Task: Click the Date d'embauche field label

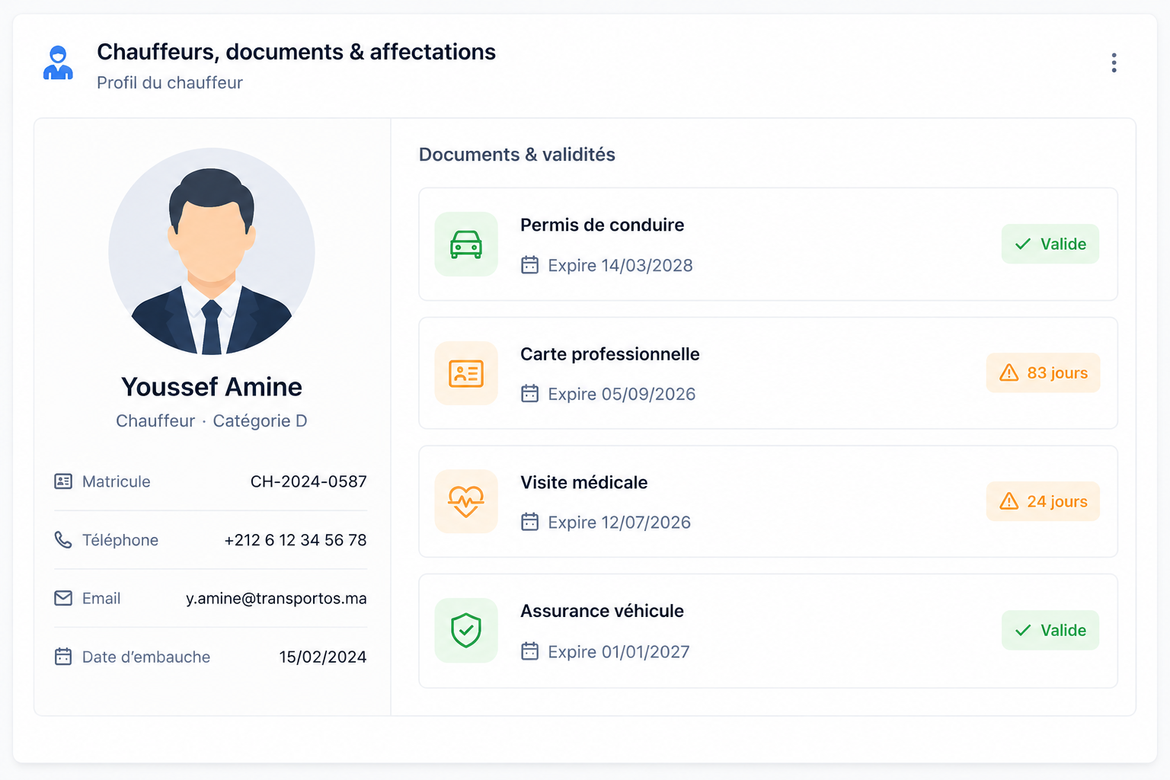Action: (146, 657)
